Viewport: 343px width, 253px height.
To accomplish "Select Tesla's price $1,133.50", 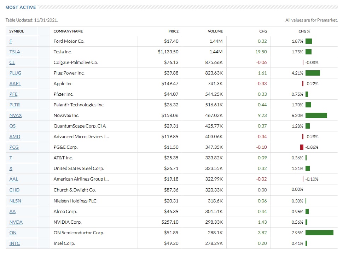I will pos(168,52).
